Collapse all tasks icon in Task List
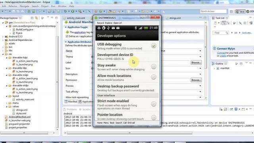Viewport: 254px width, 143px height. (x=245, y=23)
